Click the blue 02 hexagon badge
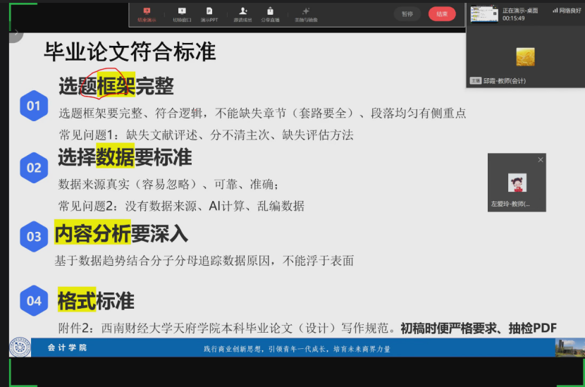 [34, 168]
